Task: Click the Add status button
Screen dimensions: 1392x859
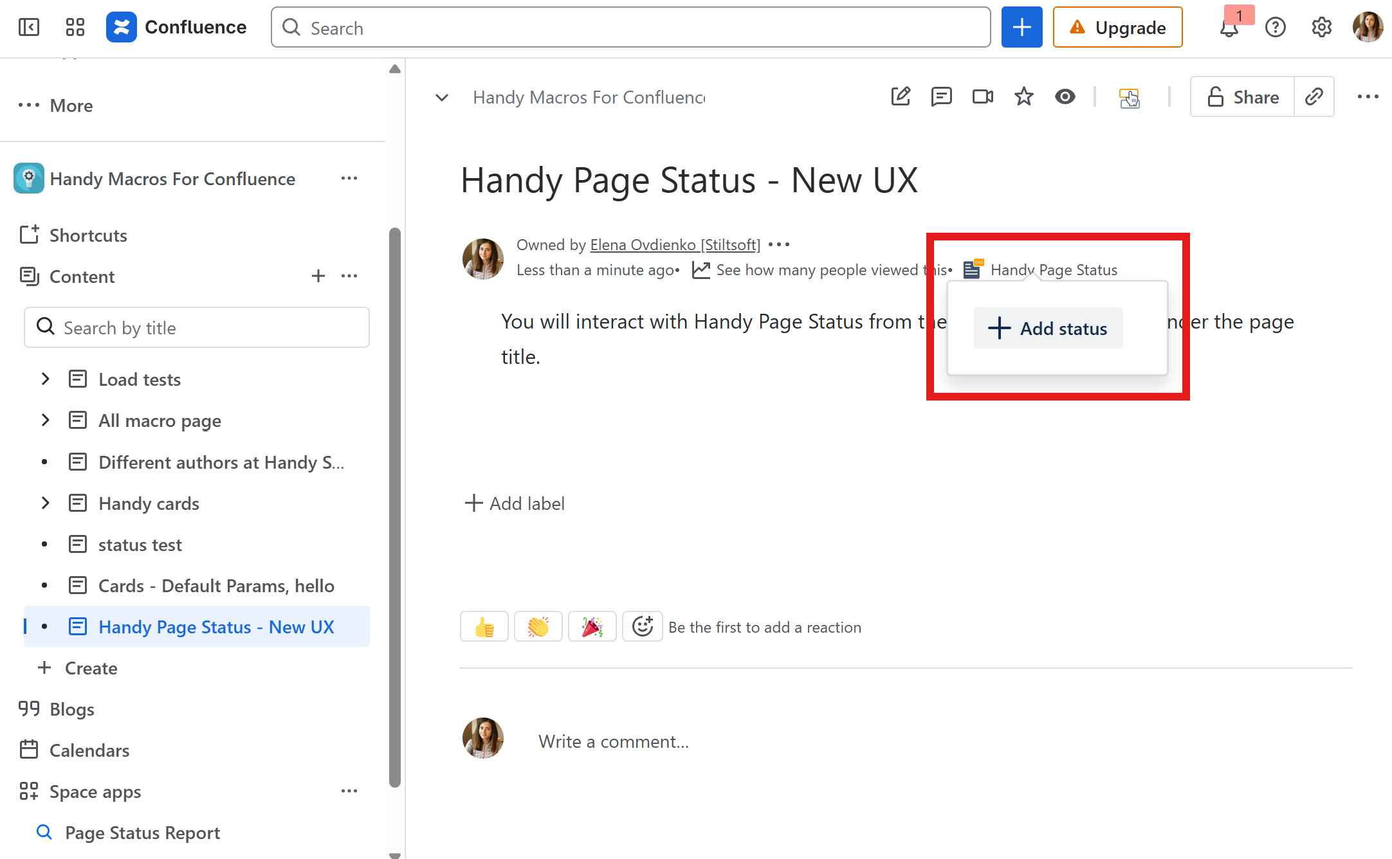Action: 1049,329
